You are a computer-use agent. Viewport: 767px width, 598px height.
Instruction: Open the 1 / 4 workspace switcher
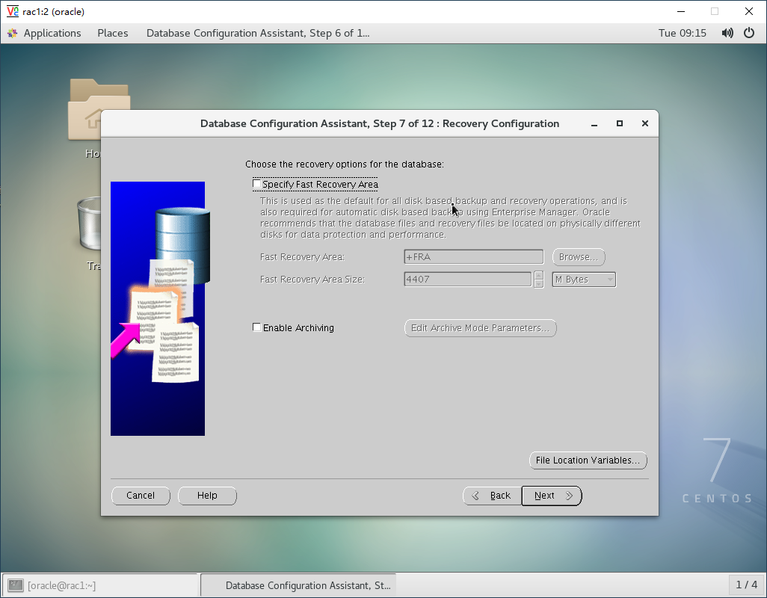tap(747, 585)
